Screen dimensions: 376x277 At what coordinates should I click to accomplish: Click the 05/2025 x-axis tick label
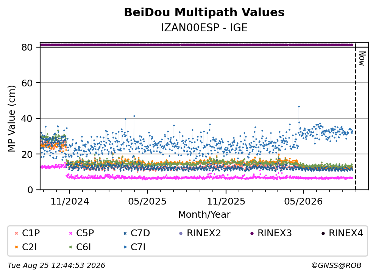[147, 202]
